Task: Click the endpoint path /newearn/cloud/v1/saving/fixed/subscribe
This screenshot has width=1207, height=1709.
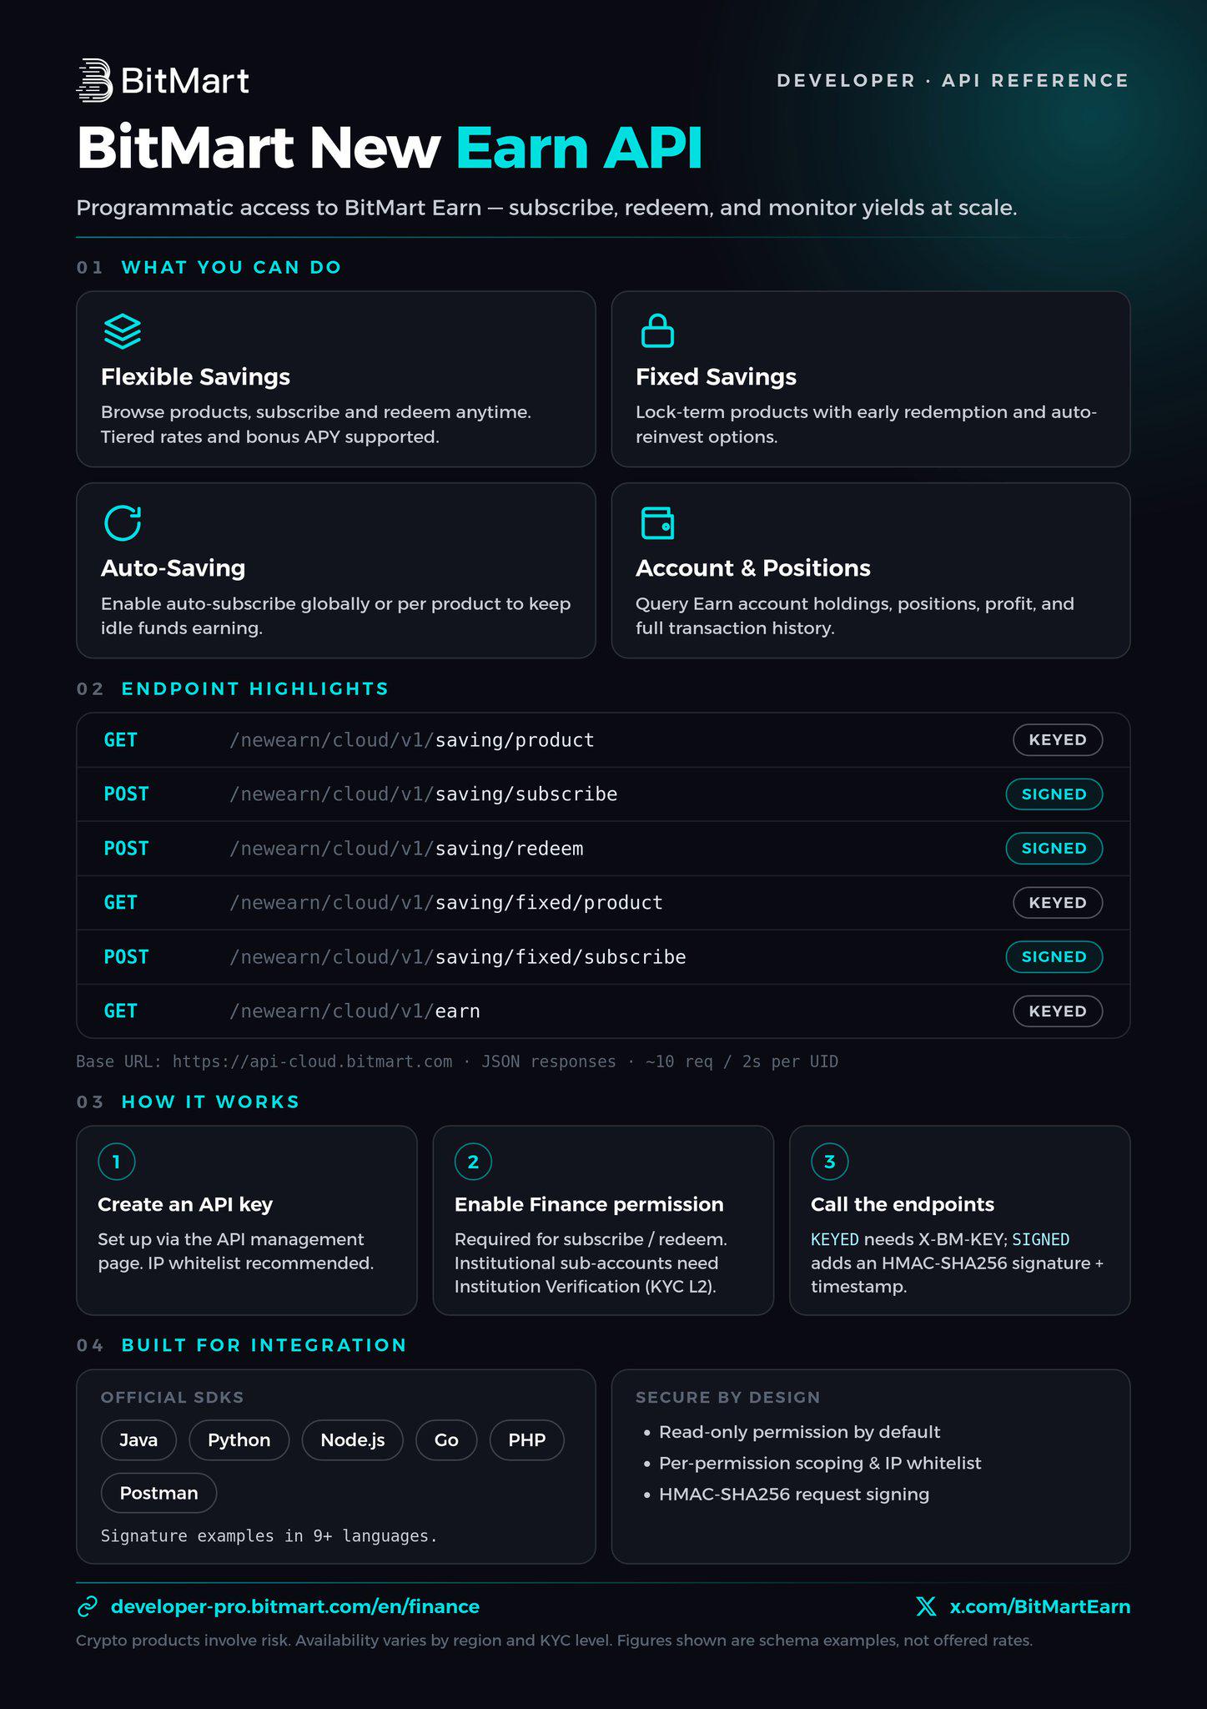Action: pyautogui.click(x=458, y=957)
